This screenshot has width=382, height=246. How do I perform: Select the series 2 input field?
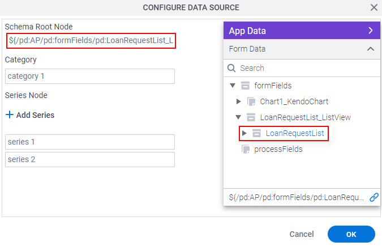tap(90, 160)
